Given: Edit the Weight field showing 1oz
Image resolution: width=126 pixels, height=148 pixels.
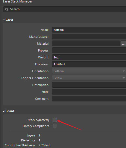Looking at the screenshot, I should point(89,57).
